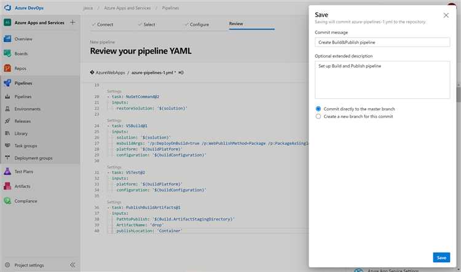The width and height of the screenshot is (461, 272).
Task: Click the Environments sidebar label
Action: click(28, 109)
